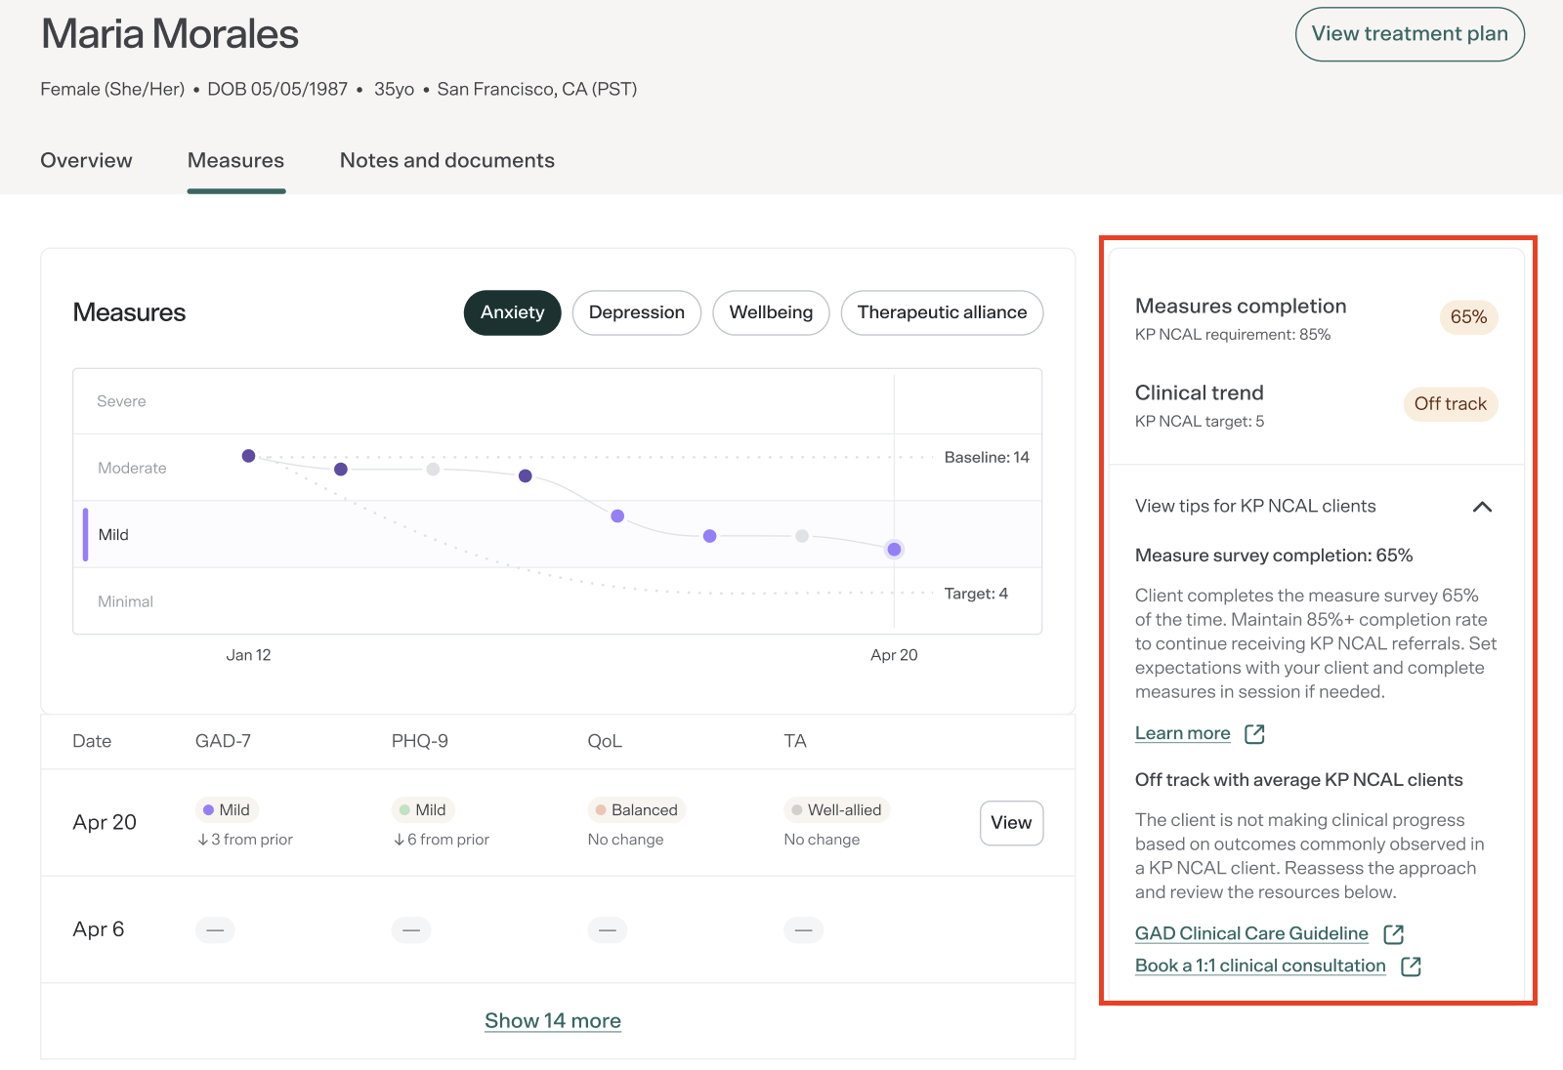Click the Jan 12 data point on chart
This screenshot has height=1070, width=1563.
click(248, 456)
